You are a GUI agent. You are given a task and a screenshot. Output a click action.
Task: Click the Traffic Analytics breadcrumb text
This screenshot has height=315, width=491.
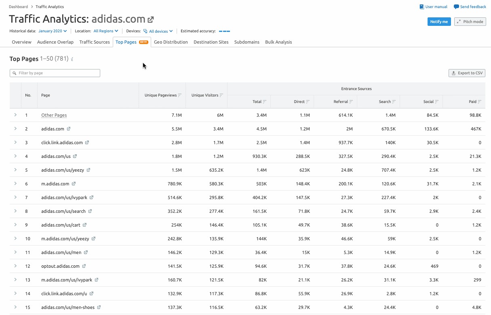[x=50, y=7]
